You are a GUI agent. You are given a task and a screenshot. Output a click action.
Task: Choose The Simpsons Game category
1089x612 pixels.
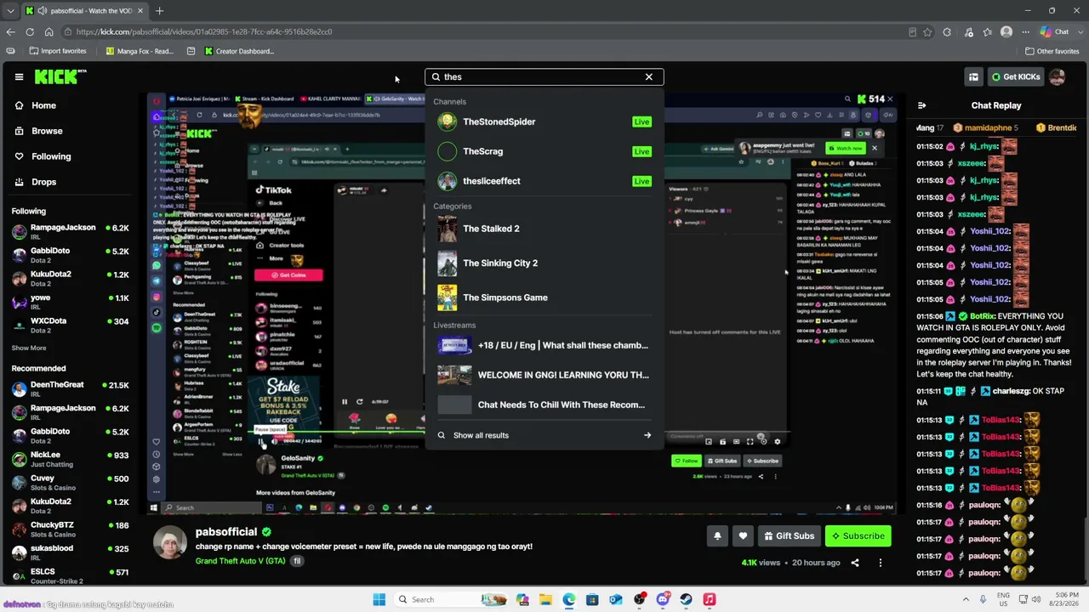[544, 297]
